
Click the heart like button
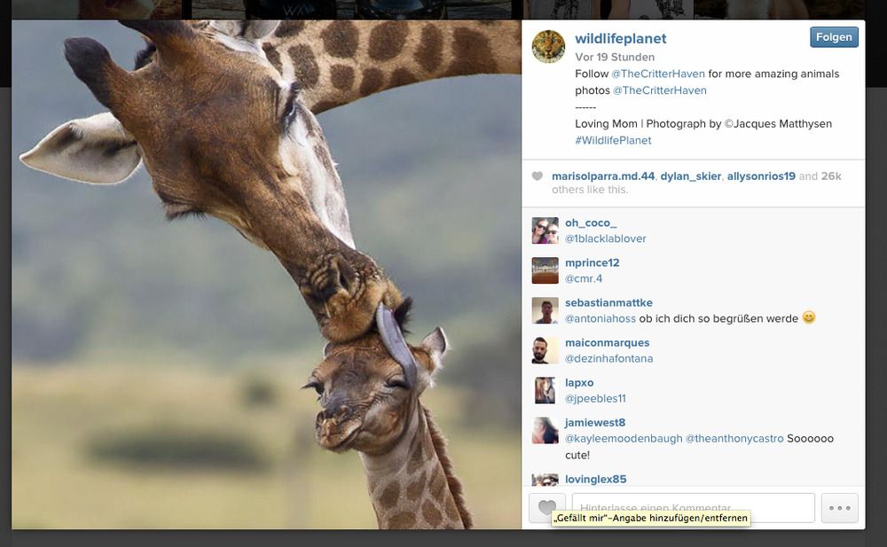(x=547, y=508)
